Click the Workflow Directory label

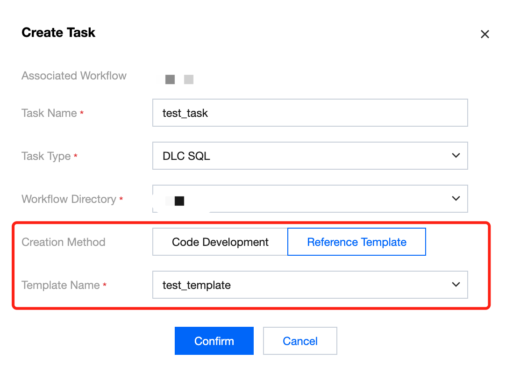point(69,199)
